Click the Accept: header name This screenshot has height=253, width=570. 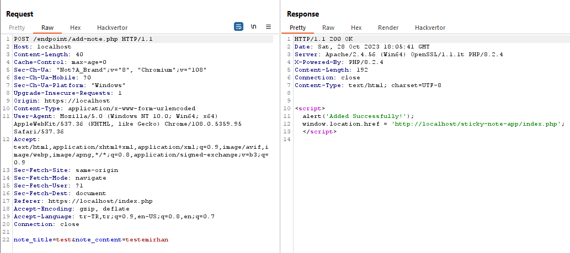click(27, 139)
